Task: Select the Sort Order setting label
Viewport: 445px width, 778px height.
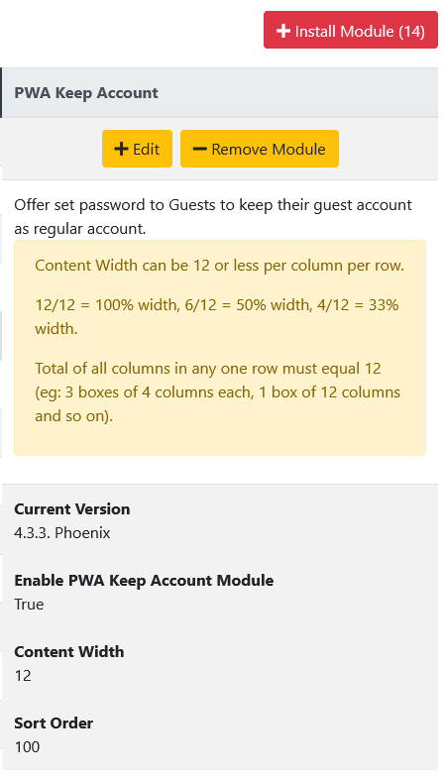Action: (54, 722)
